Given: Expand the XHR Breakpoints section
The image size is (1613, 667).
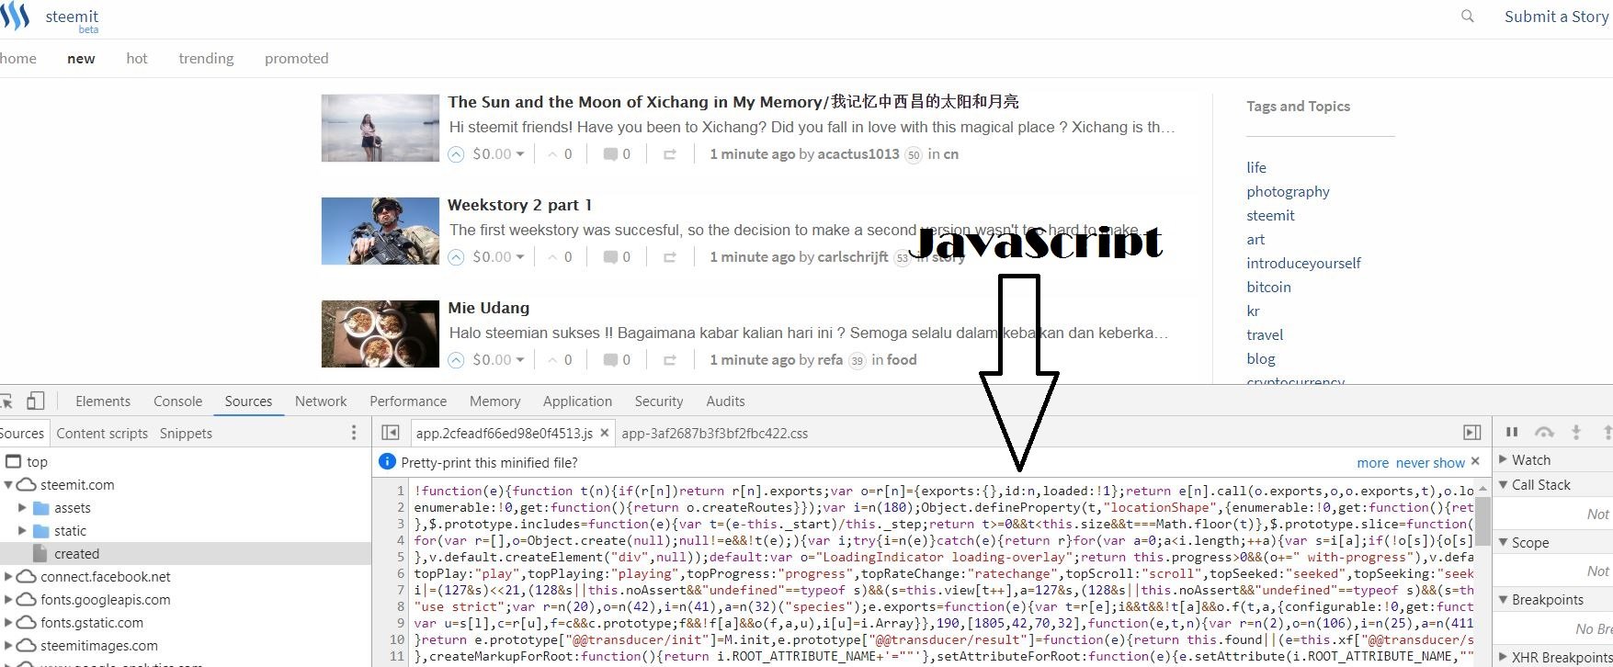Looking at the screenshot, I should tap(1504, 657).
